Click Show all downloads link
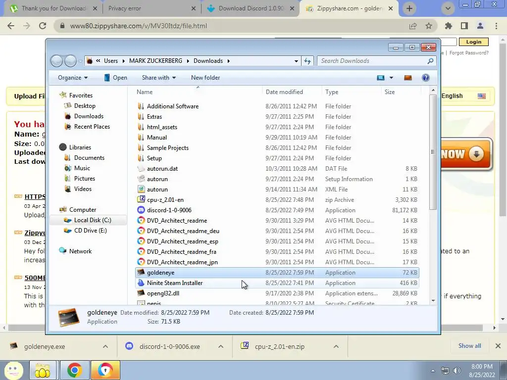This screenshot has height=380, width=507. [469, 346]
